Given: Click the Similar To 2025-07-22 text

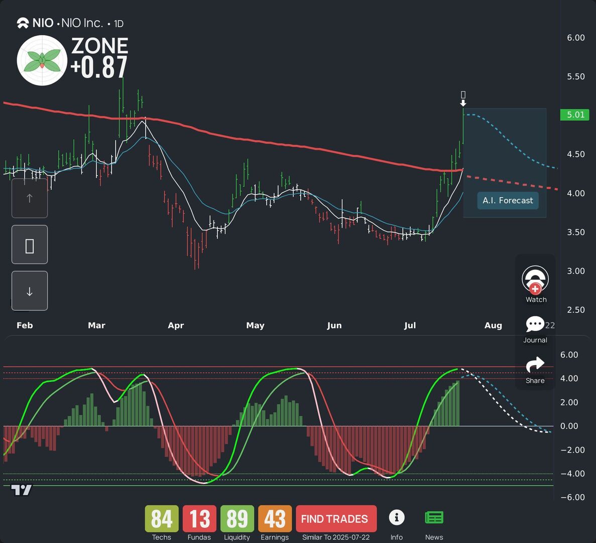Looking at the screenshot, I should 336,537.
